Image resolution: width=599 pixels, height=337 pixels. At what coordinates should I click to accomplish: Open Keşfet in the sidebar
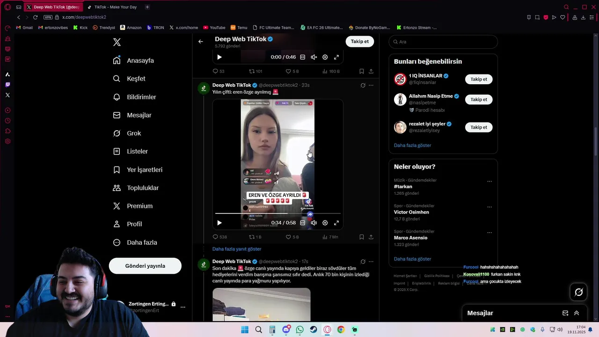[129, 79]
